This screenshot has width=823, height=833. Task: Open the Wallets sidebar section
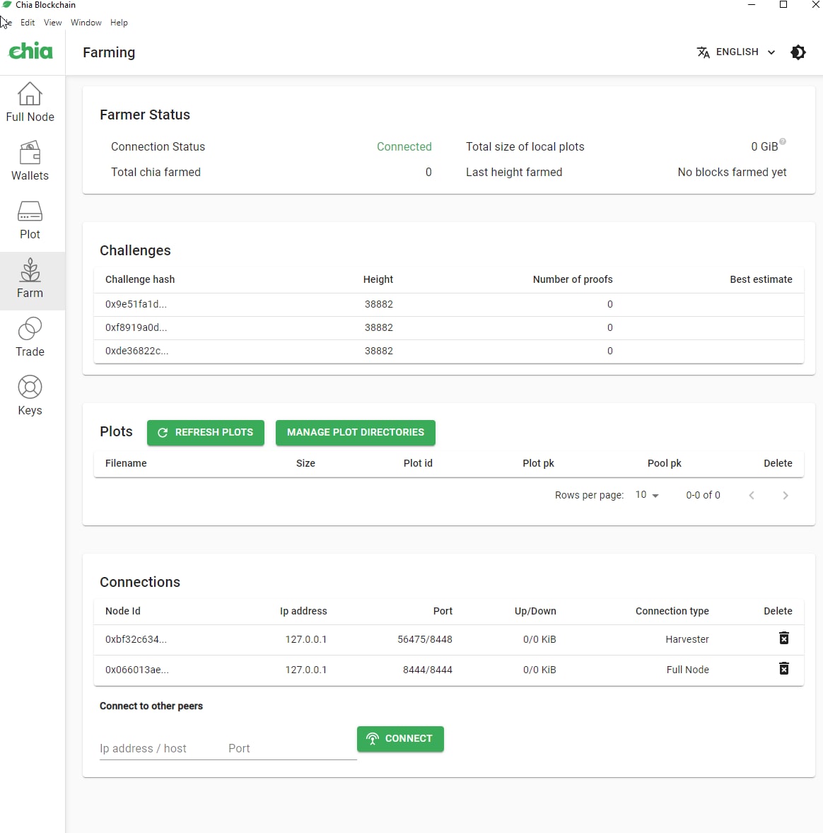click(x=30, y=161)
